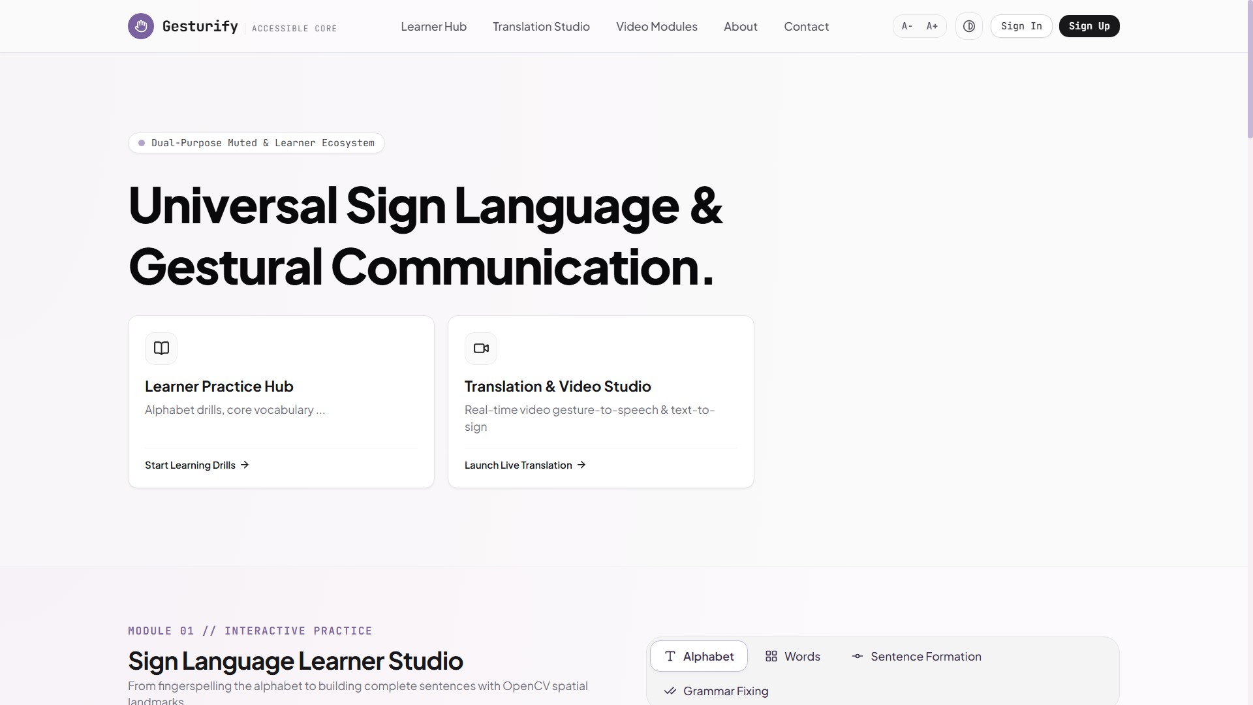This screenshot has width=1253, height=705.
Task: Click the Universal Sign Language headline
Action: [425, 236]
